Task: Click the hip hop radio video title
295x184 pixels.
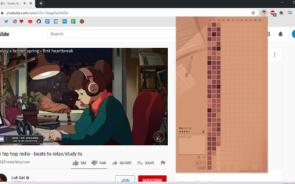Action: pyautogui.click(x=41, y=154)
